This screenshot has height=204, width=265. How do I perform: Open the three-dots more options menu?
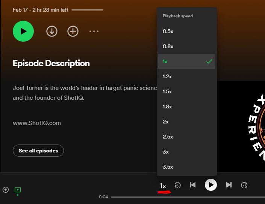tap(94, 31)
